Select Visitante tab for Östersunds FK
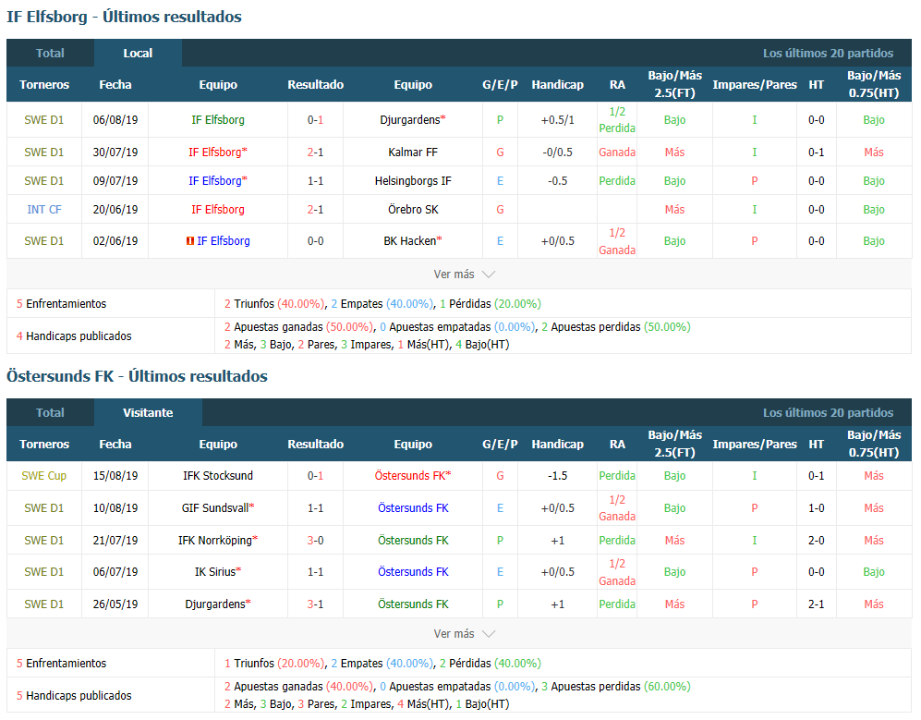The image size is (921, 720). pos(148,412)
